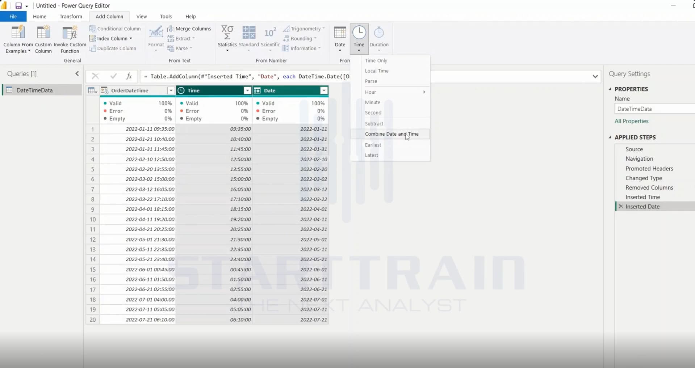Click the Scientific operations icon

(x=270, y=33)
